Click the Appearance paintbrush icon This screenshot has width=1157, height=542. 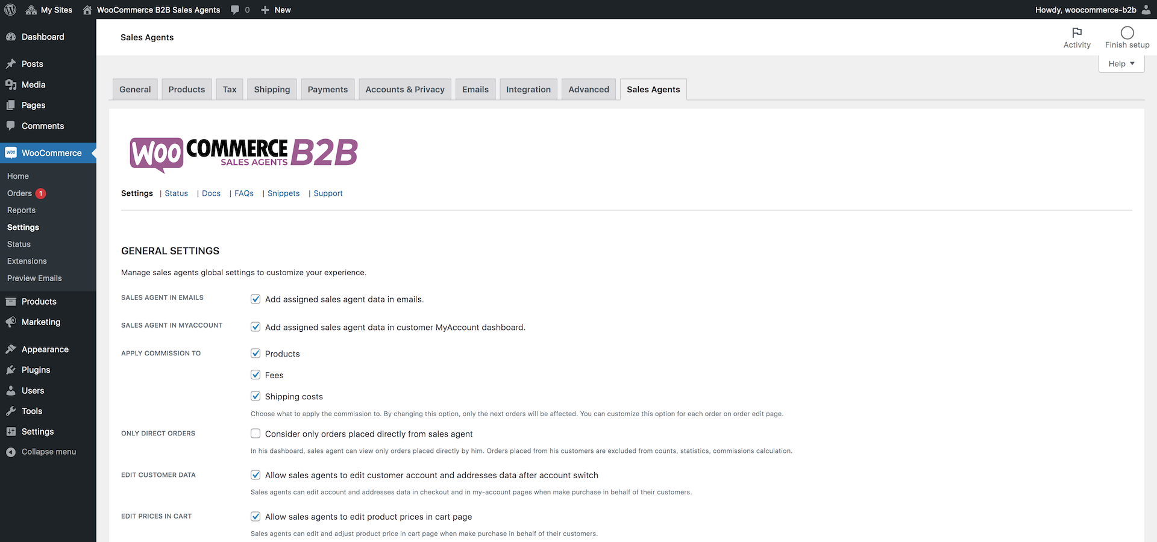click(11, 349)
